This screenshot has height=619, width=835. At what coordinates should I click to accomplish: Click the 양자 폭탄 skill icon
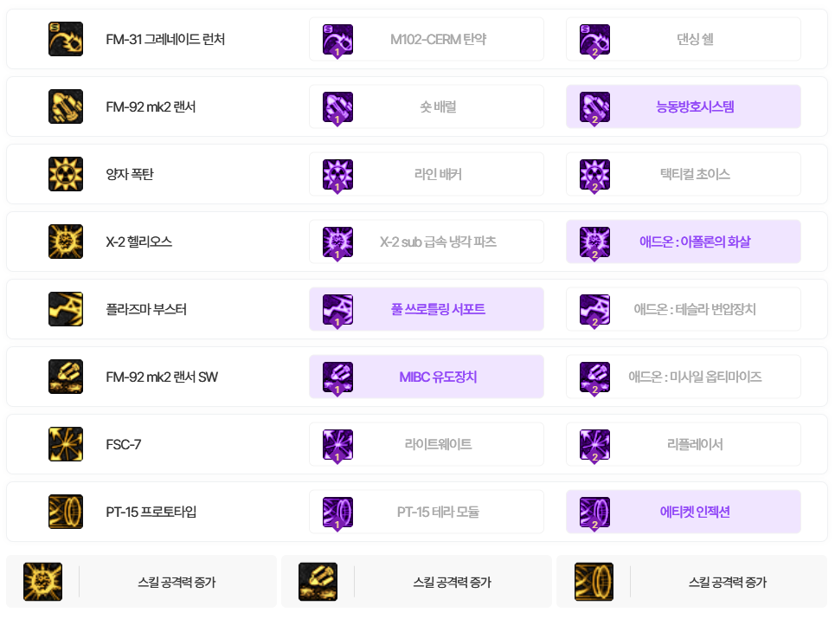point(66,174)
